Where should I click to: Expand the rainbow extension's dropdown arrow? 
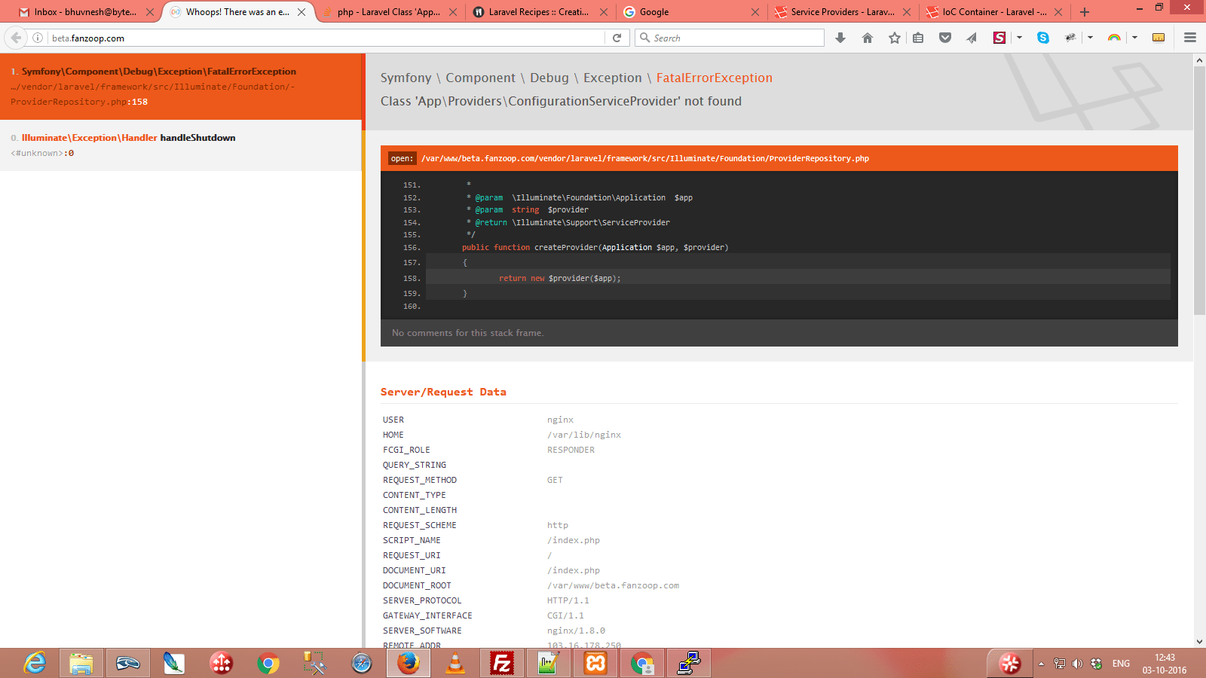pos(1132,37)
